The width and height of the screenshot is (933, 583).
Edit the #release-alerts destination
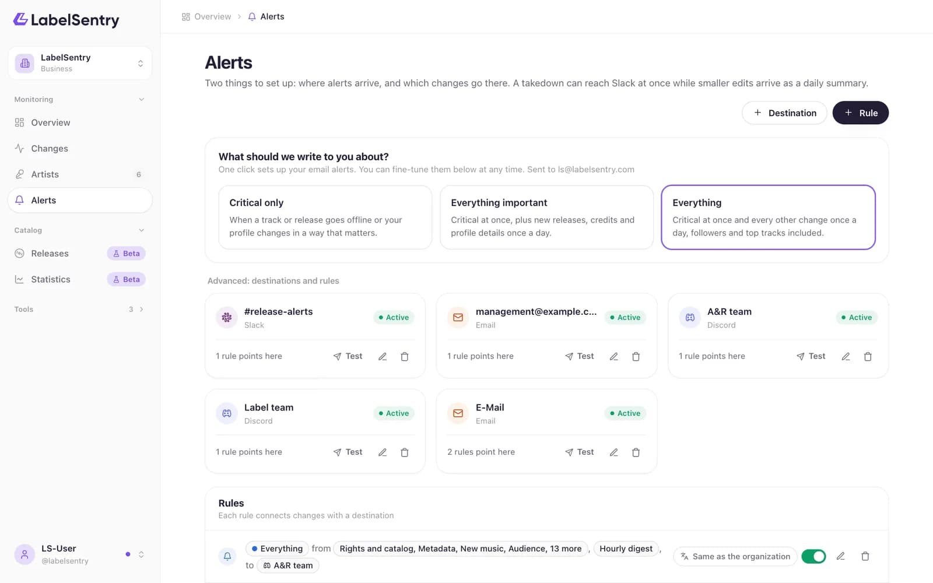[x=383, y=356]
